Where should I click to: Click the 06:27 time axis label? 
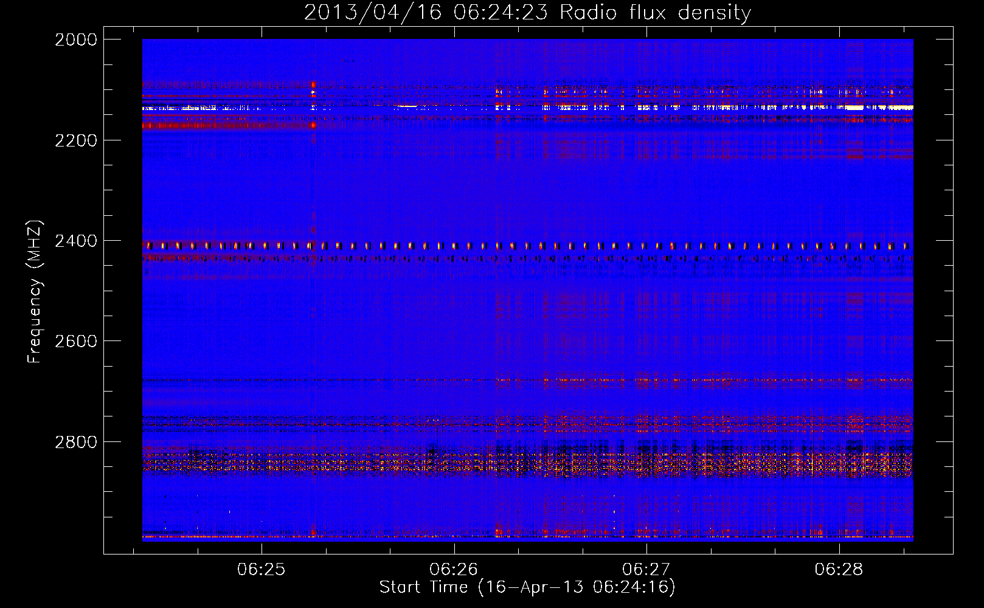[x=646, y=570]
